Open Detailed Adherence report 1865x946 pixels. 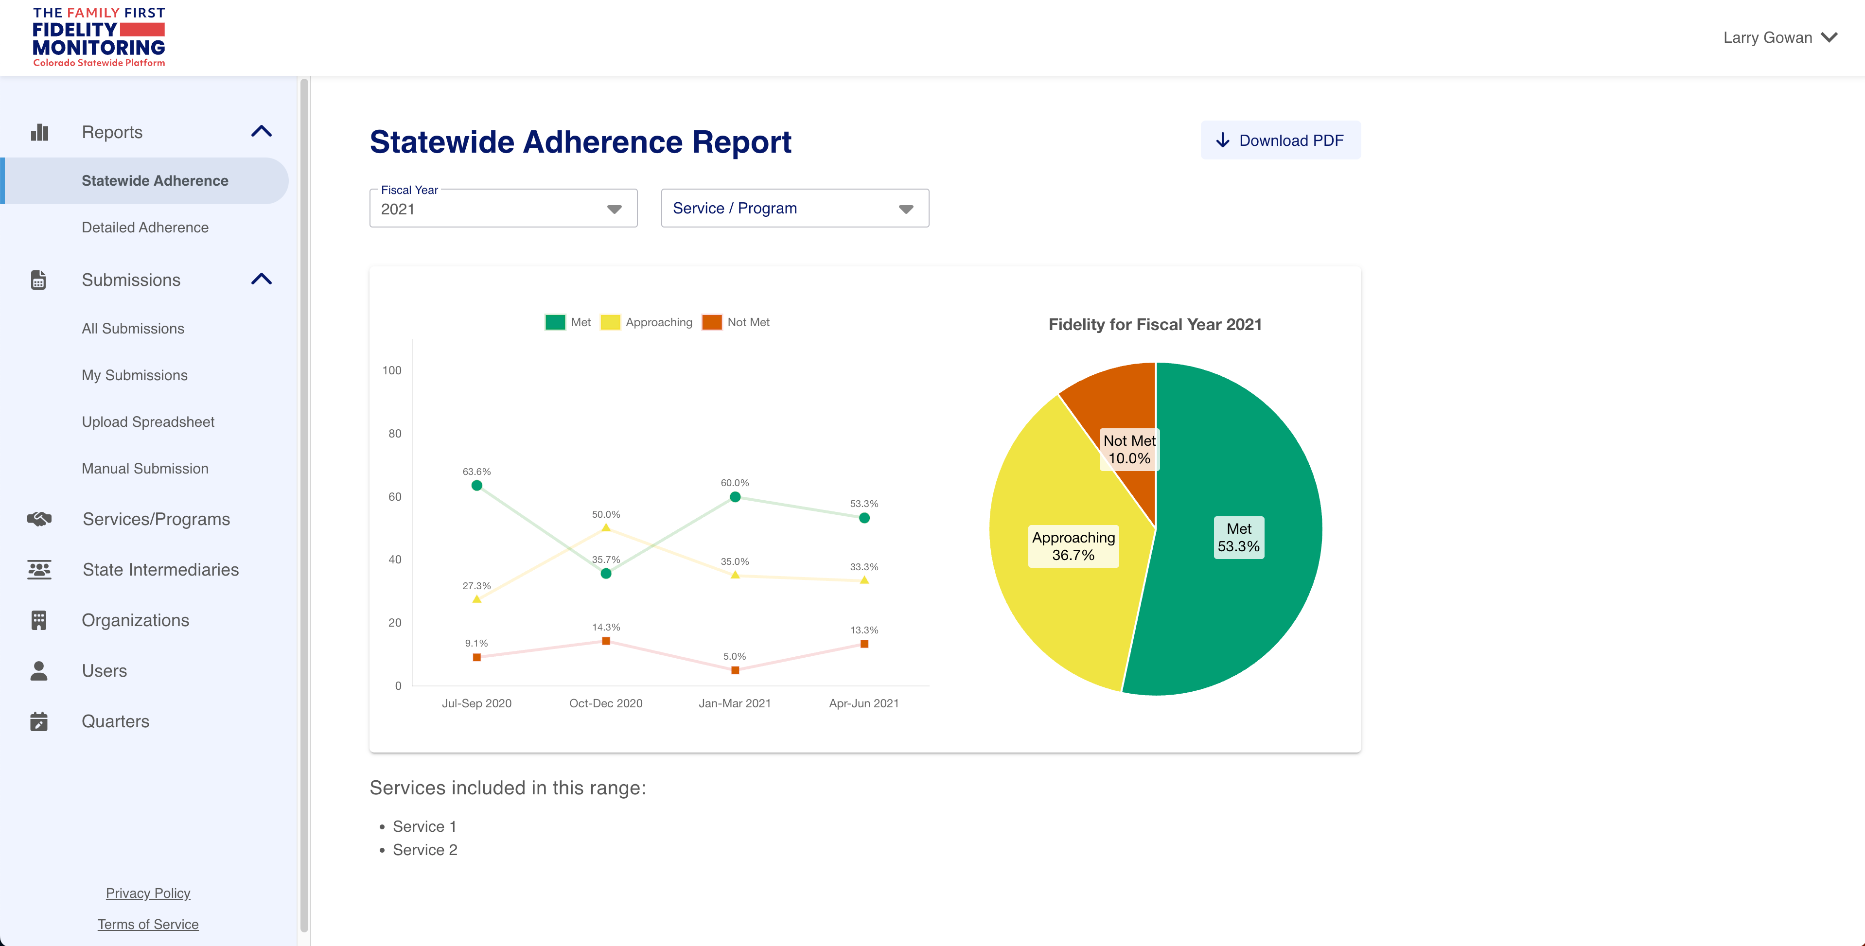(145, 228)
